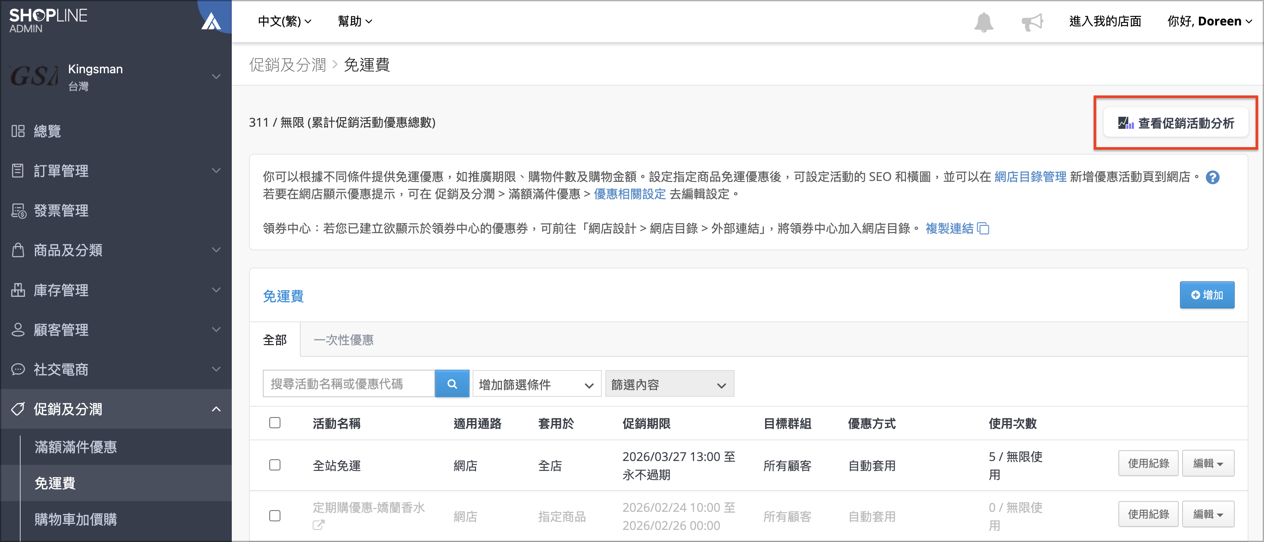This screenshot has height=542, width=1264.
Task: Open 使用紀錄 for 定期購優惠-嬌蘭香水
Action: click(1148, 514)
